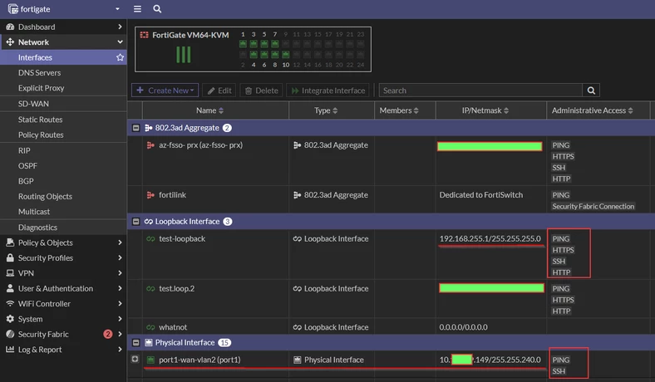The height and width of the screenshot is (382, 655).
Task: Click the Integrate Interface button
Action: [328, 91]
